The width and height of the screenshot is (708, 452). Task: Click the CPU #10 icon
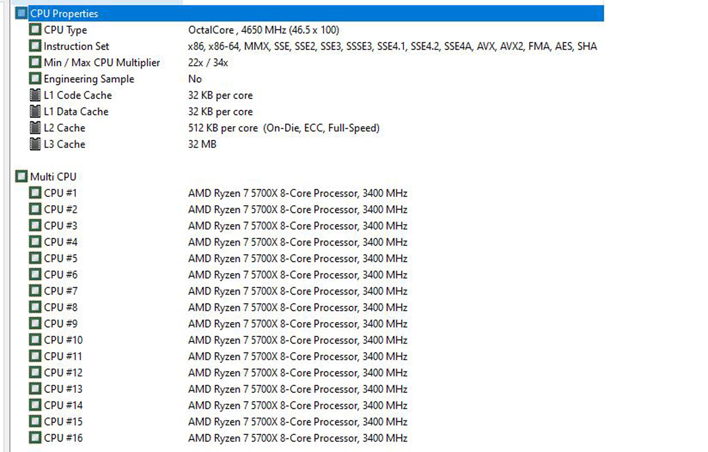point(35,340)
